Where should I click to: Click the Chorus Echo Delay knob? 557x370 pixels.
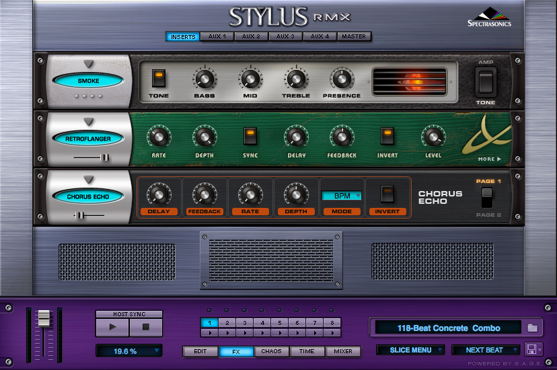(x=159, y=194)
